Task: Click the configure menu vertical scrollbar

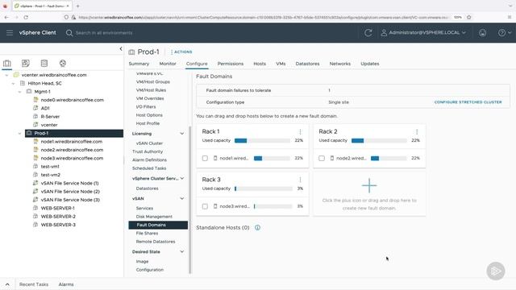Action: [189, 200]
